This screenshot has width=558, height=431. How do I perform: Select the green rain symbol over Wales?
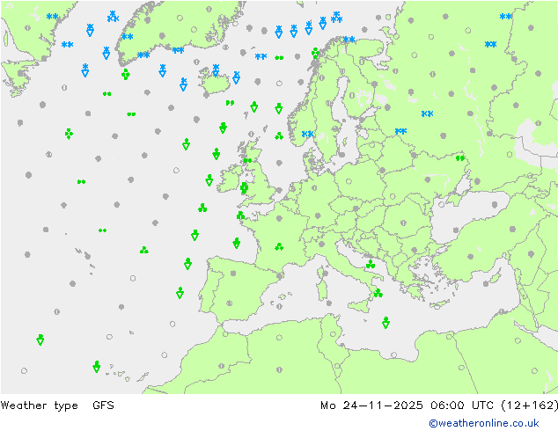(x=244, y=187)
